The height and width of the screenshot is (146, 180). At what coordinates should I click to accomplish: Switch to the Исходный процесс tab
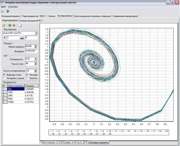(11, 16)
